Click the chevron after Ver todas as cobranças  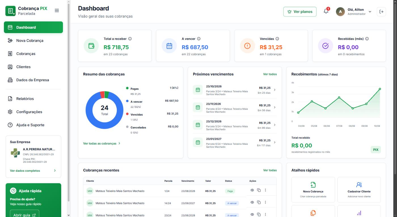(x=119, y=143)
